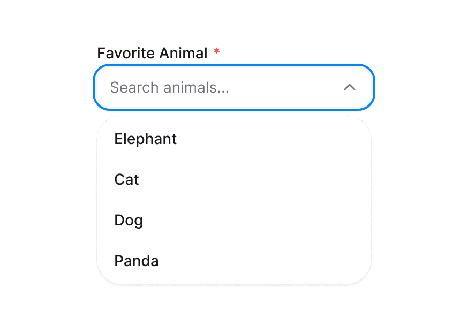Click the Cat entry below Elephant
This screenshot has height=318, width=468.
(x=127, y=180)
